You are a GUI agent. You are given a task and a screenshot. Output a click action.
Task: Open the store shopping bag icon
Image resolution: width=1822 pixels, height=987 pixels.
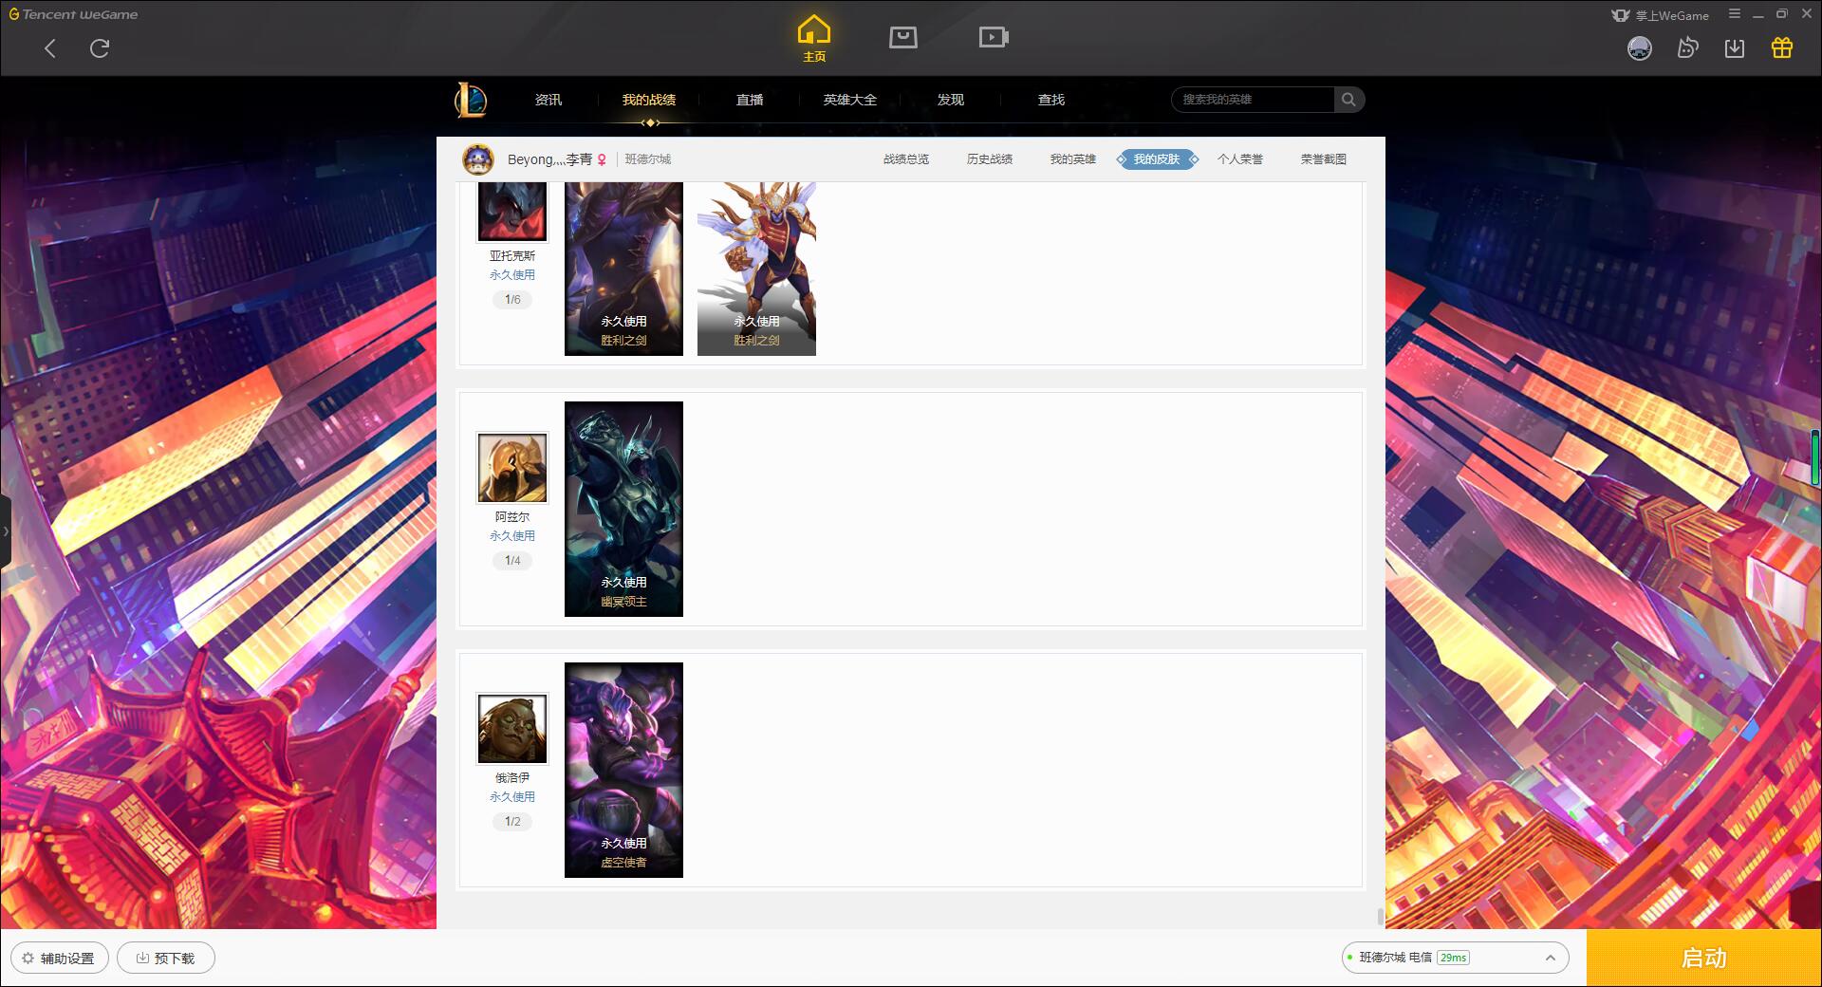902,37
